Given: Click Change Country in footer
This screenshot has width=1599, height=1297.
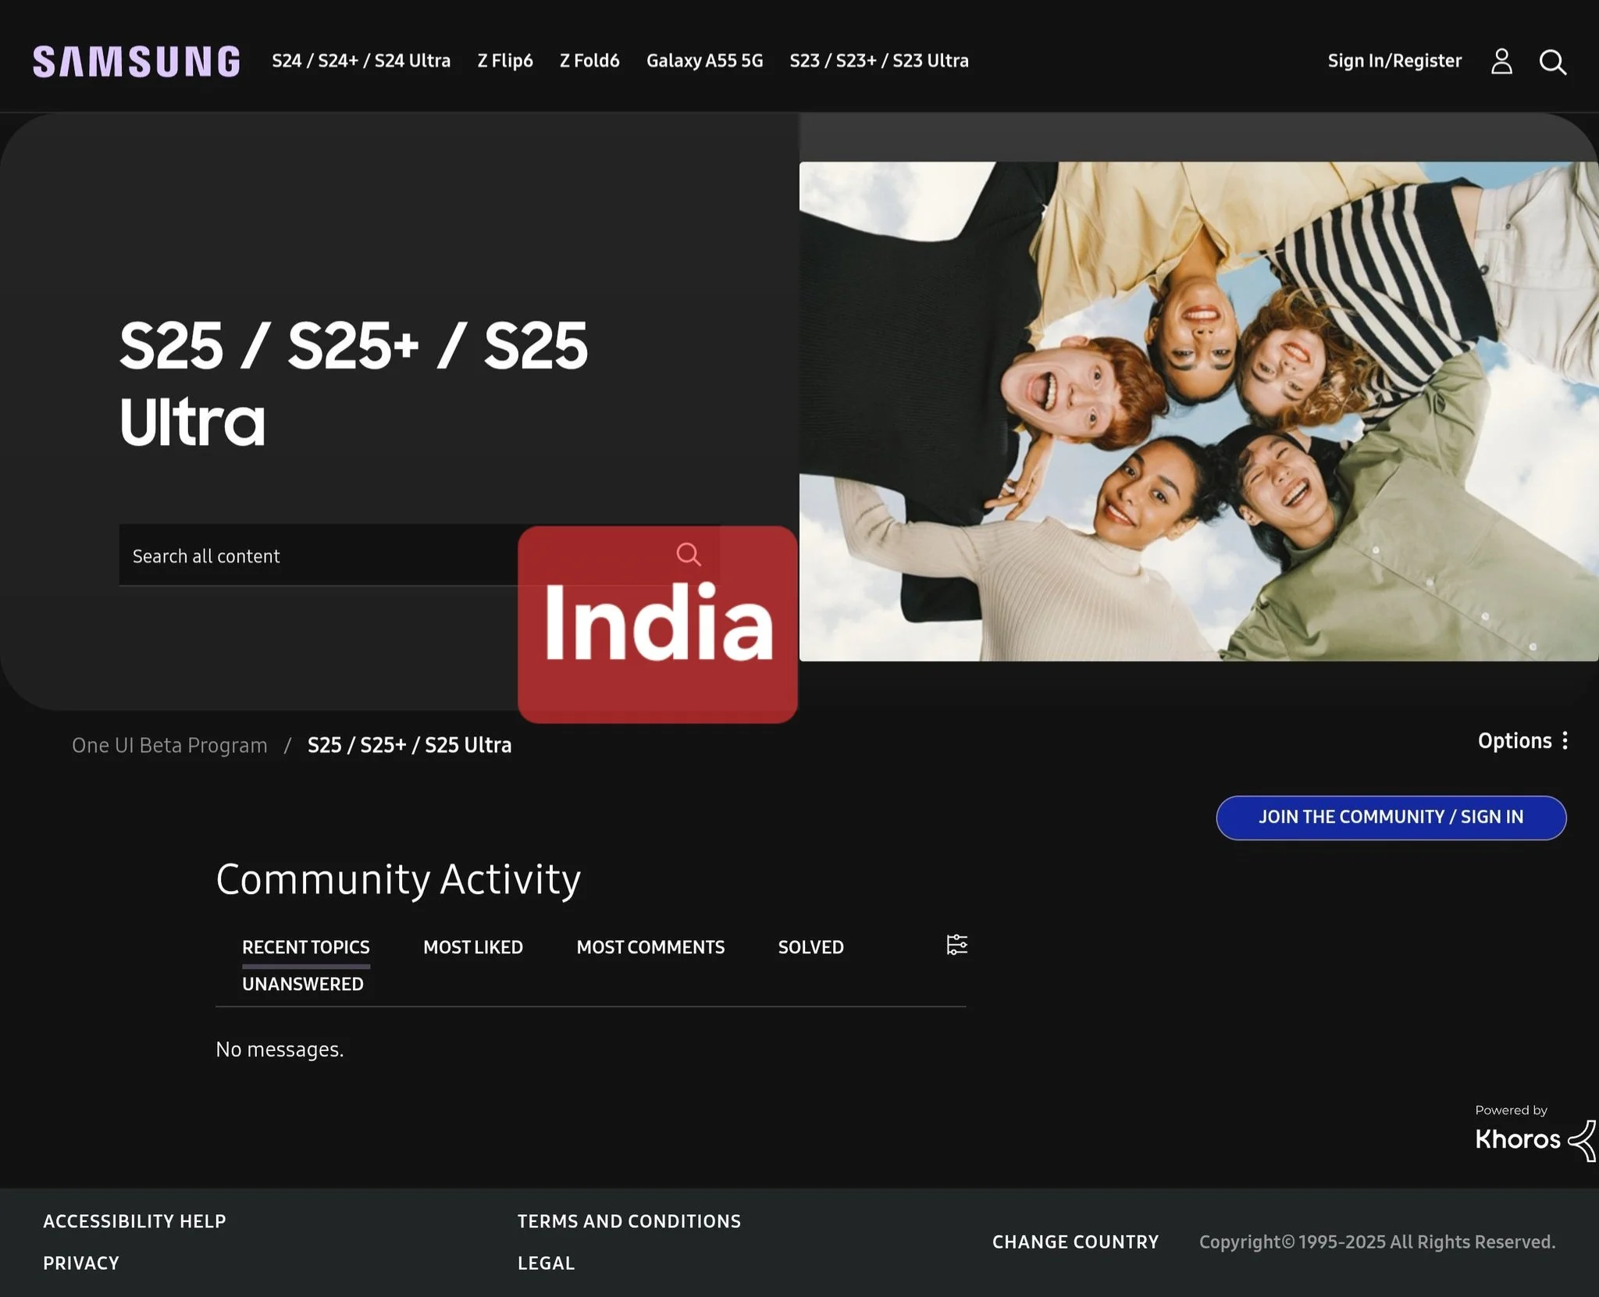Looking at the screenshot, I should pyautogui.click(x=1075, y=1242).
